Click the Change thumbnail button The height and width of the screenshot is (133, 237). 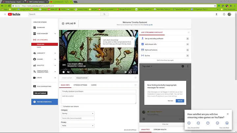(82, 78)
